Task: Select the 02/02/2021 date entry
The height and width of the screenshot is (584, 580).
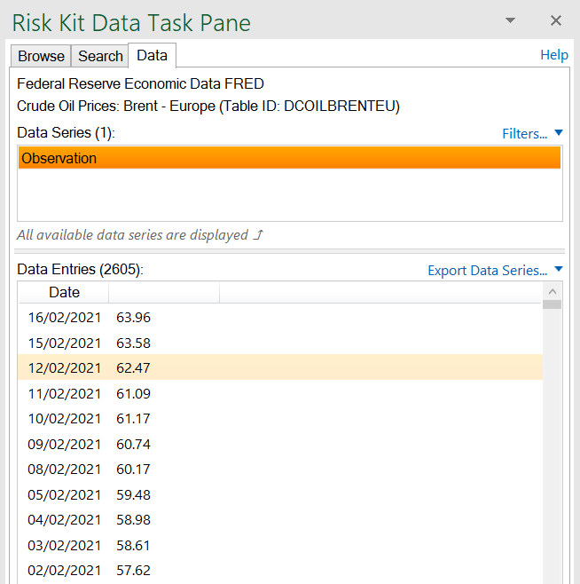Action: click(x=65, y=571)
